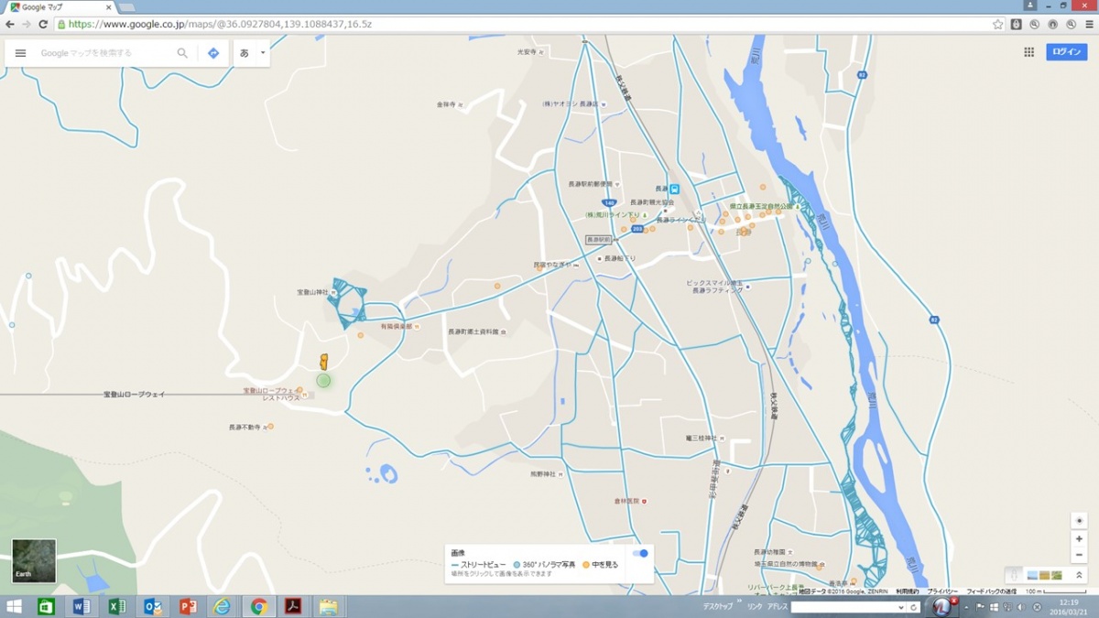Click the my location target button
The height and width of the screenshot is (618, 1099).
(x=1079, y=521)
